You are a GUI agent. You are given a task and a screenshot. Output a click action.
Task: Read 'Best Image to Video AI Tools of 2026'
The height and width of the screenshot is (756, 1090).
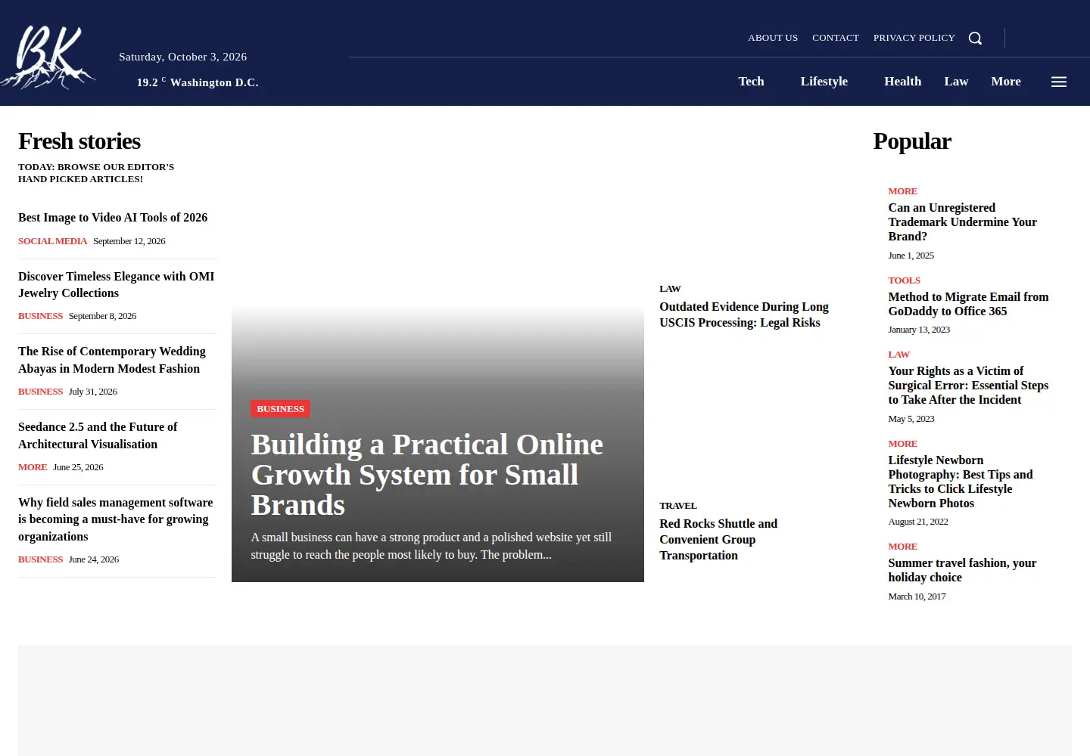pos(113,218)
